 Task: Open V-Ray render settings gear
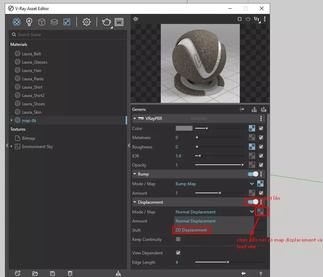coord(86,22)
